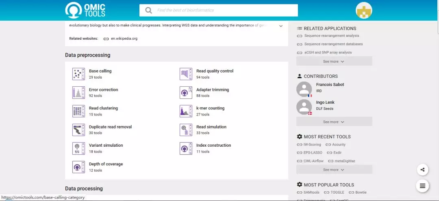Open the k-mer counting category icon
This screenshot has width=439, height=201.
(x=186, y=111)
